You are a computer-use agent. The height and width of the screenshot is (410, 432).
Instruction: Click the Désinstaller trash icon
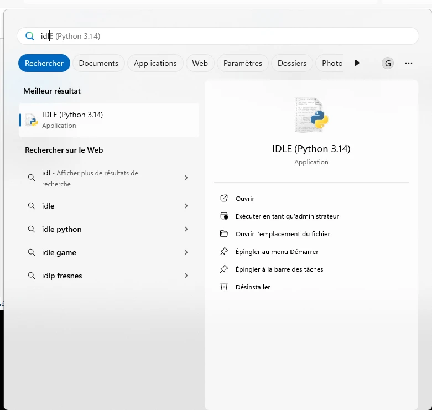point(224,287)
